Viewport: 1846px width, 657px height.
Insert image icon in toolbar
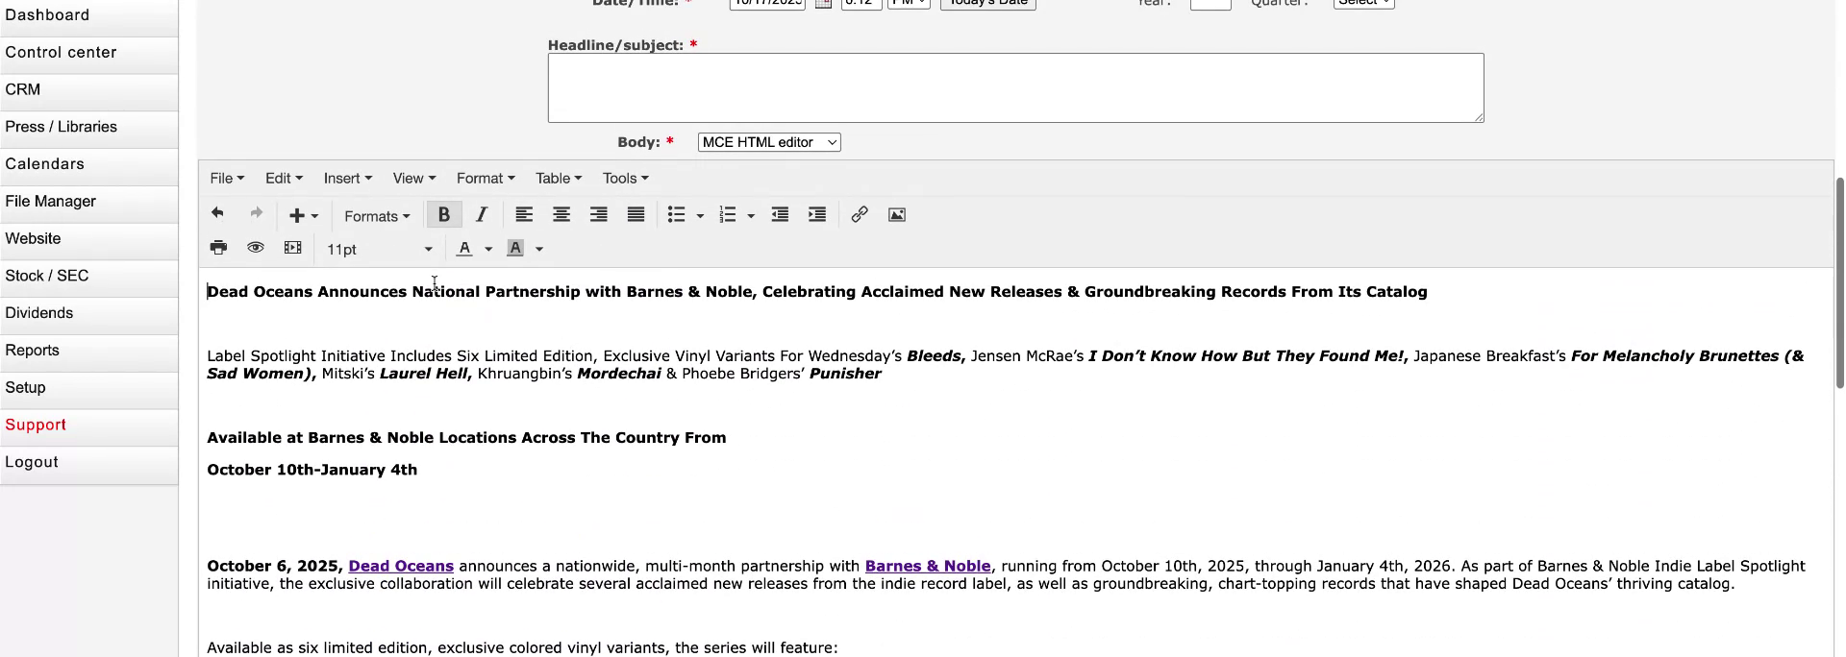point(897,214)
